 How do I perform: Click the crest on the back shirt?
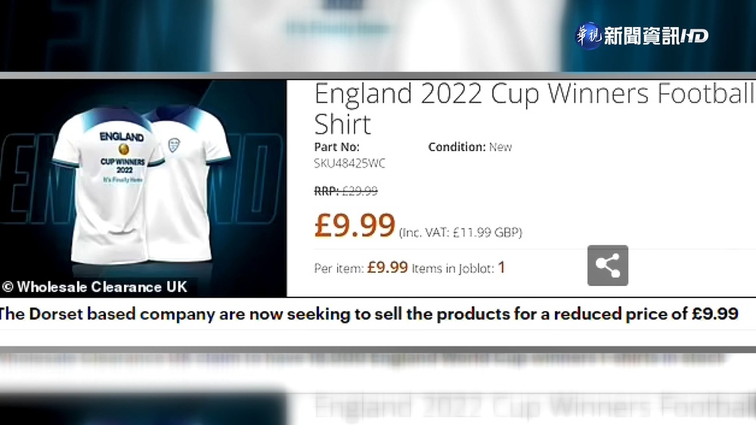(x=175, y=144)
